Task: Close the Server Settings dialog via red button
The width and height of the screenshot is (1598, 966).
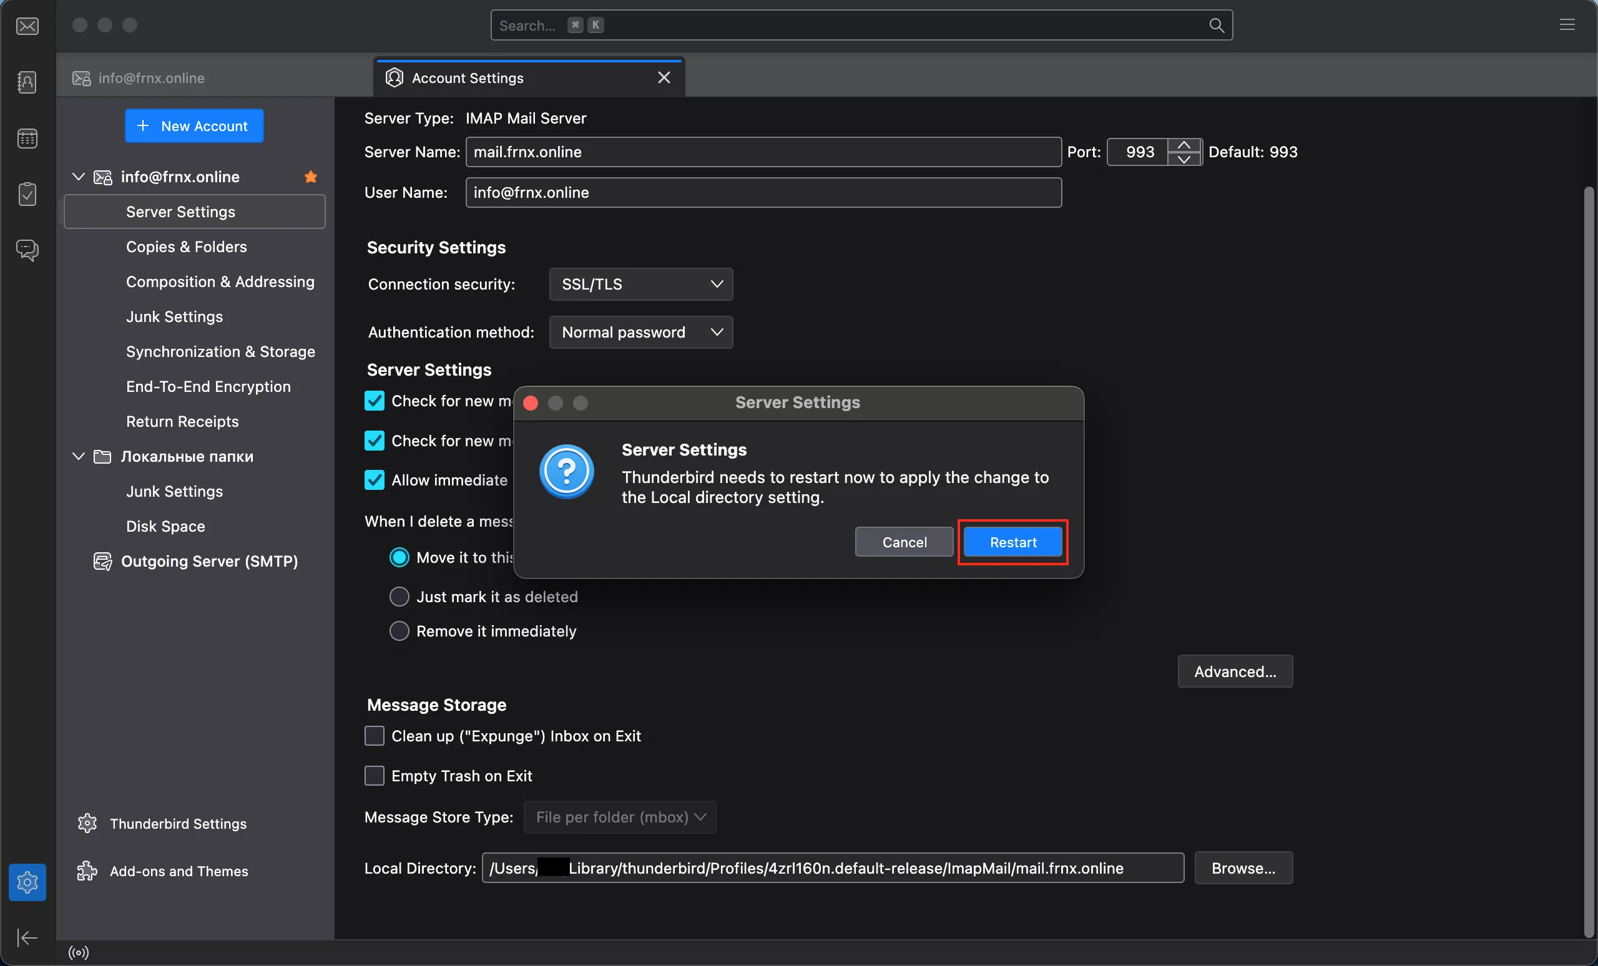Action: pyautogui.click(x=531, y=403)
